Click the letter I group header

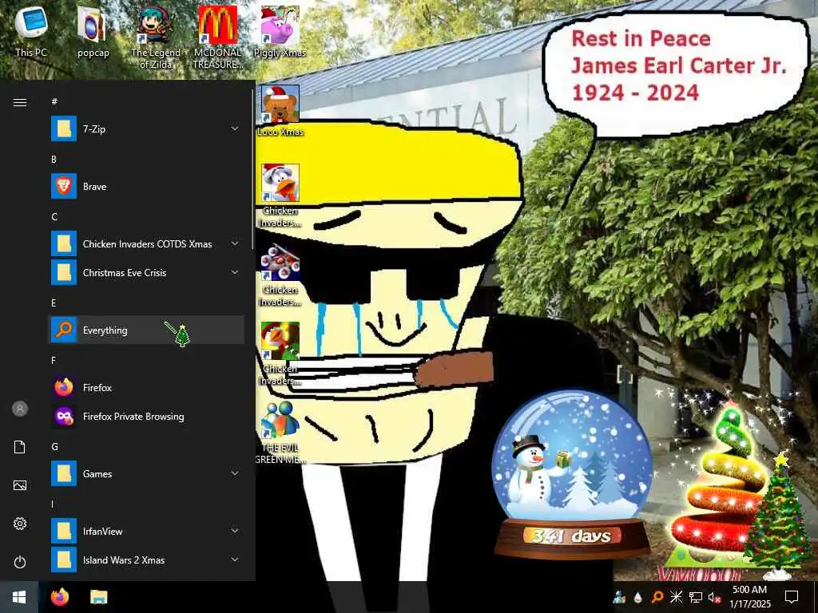point(52,504)
